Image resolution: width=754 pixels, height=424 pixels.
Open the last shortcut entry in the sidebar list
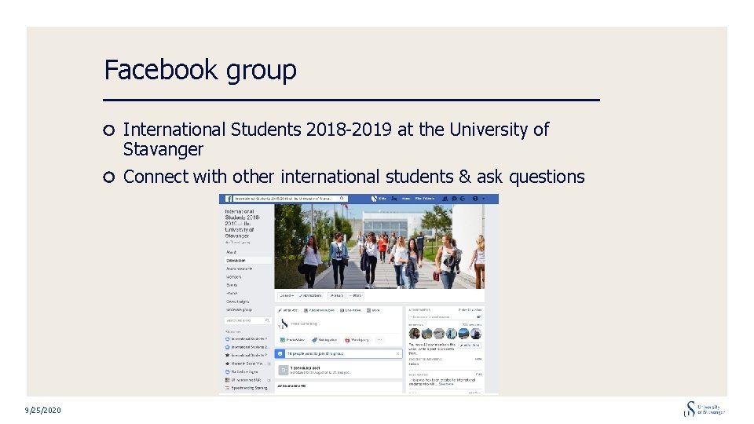pos(247,388)
